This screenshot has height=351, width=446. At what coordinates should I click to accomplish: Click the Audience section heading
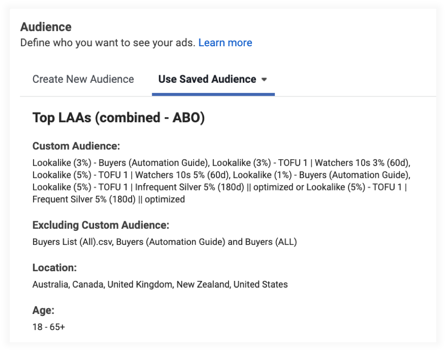(46, 27)
